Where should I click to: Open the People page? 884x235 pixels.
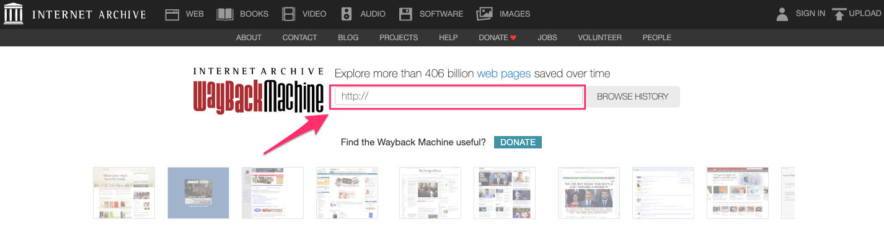click(x=656, y=38)
